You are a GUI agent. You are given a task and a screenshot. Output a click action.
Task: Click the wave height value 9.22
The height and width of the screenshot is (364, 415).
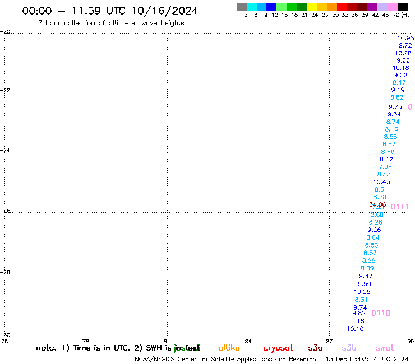403,60
